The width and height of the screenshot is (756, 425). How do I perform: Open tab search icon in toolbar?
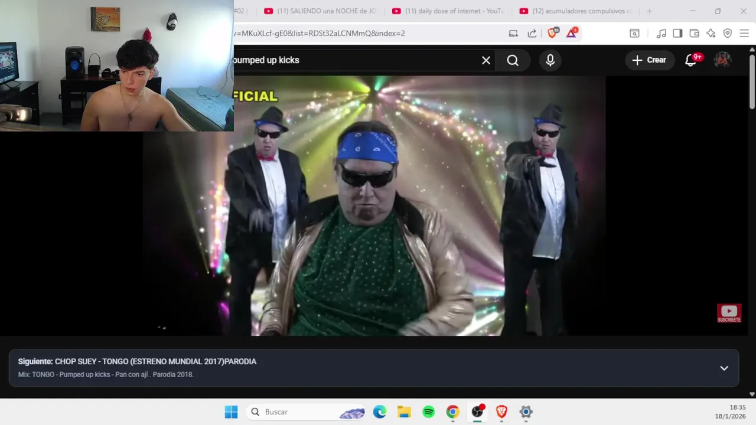coord(634,33)
